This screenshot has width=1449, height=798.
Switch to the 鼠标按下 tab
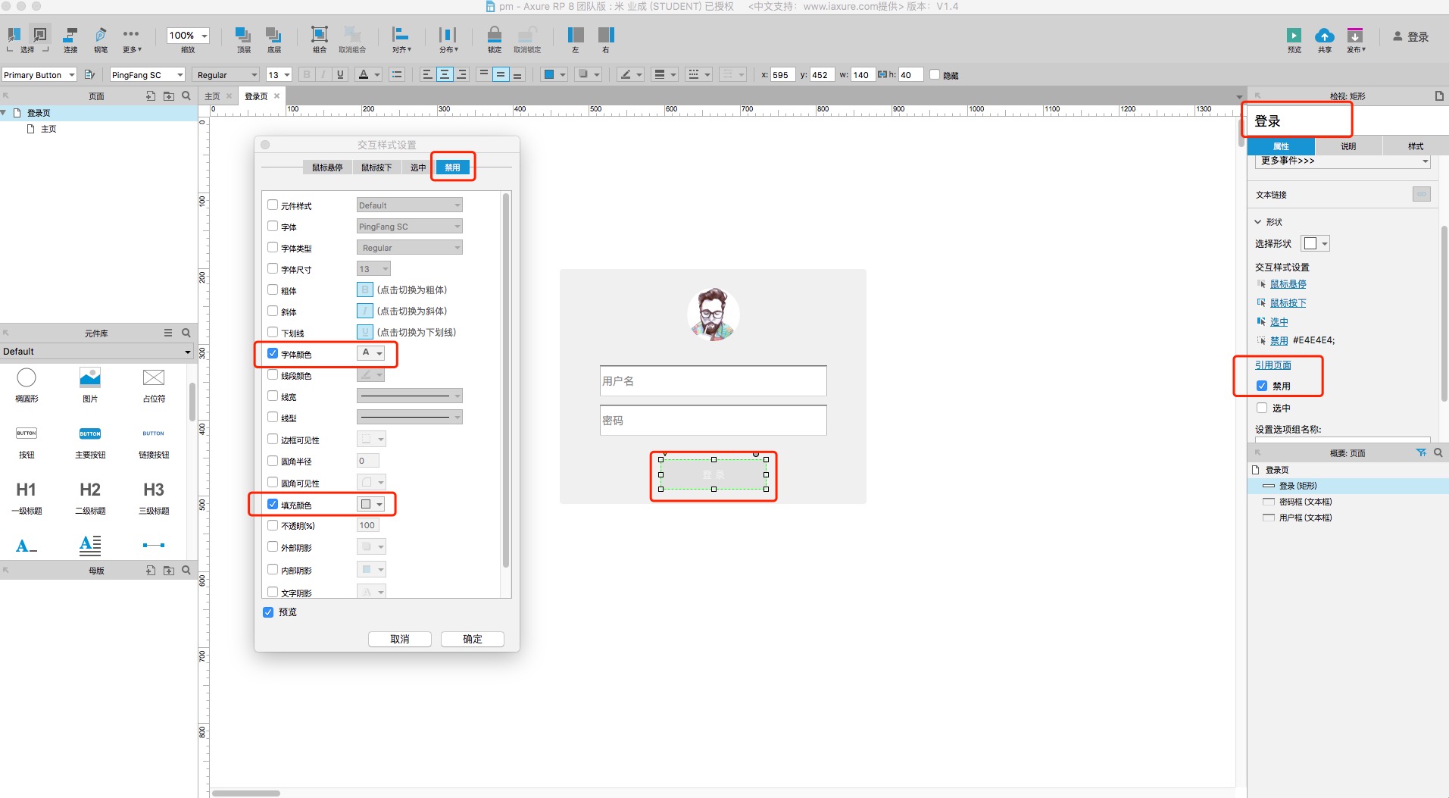(x=376, y=167)
